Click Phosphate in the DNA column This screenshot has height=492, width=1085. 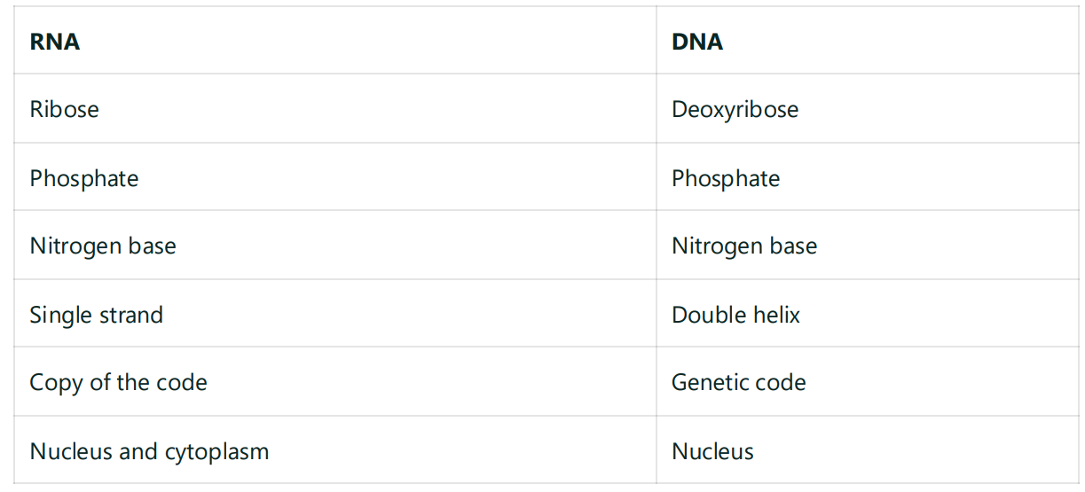(x=726, y=178)
